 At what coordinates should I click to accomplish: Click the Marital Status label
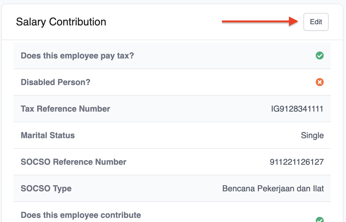click(48, 135)
